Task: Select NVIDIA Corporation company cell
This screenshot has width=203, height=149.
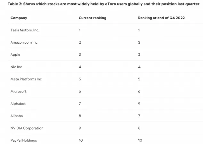Action: (27, 128)
